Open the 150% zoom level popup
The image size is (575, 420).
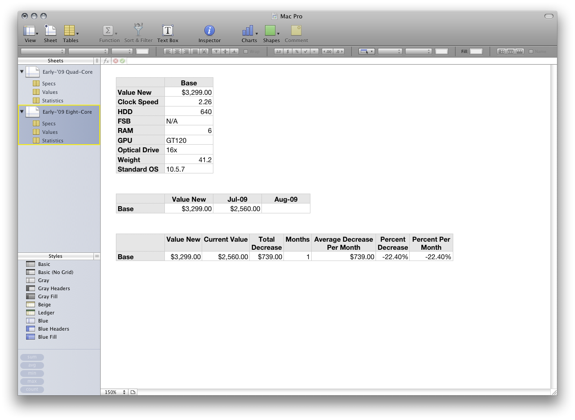pyautogui.click(x=115, y=392)
